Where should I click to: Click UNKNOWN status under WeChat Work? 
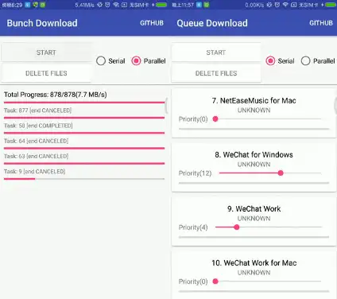254,219
